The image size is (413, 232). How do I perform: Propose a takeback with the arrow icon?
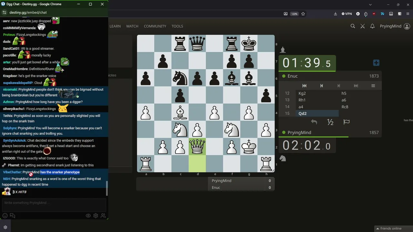pos(314,122)
